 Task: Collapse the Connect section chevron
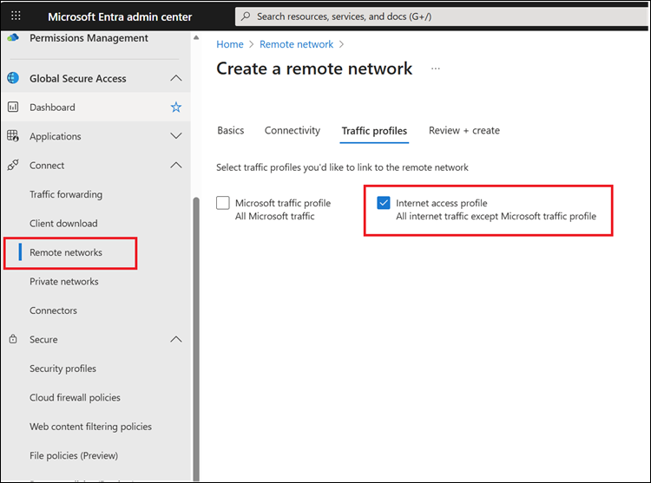(x=176, y=166)
